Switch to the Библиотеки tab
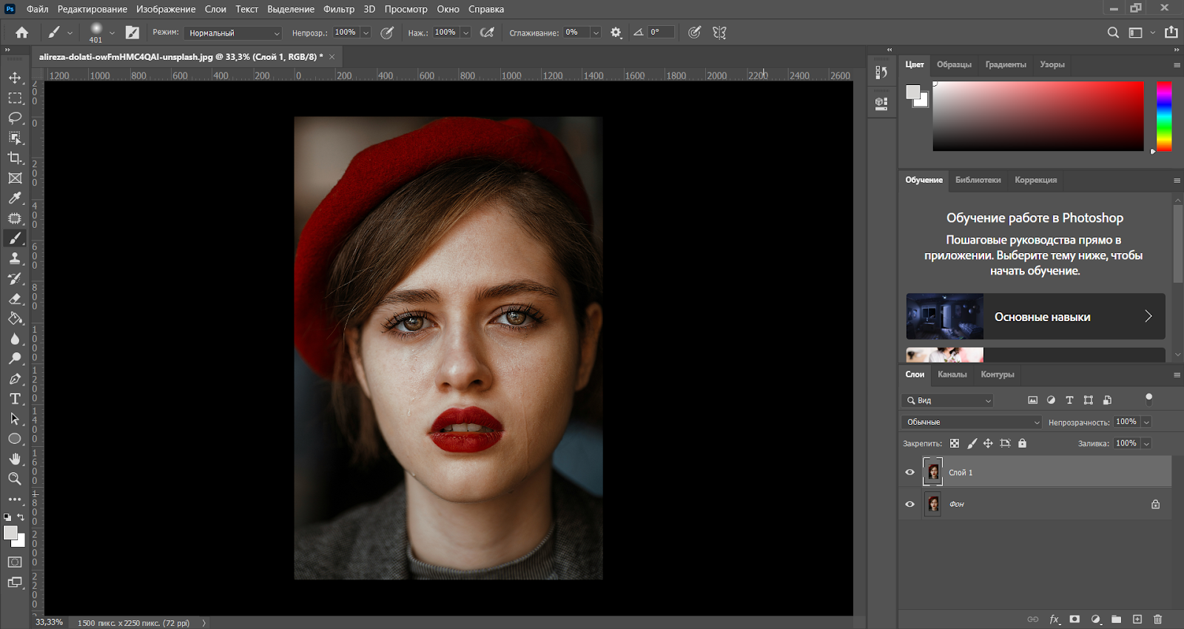Image resolution: width=1184 pixels, height=629 pixels. point(978,180)
